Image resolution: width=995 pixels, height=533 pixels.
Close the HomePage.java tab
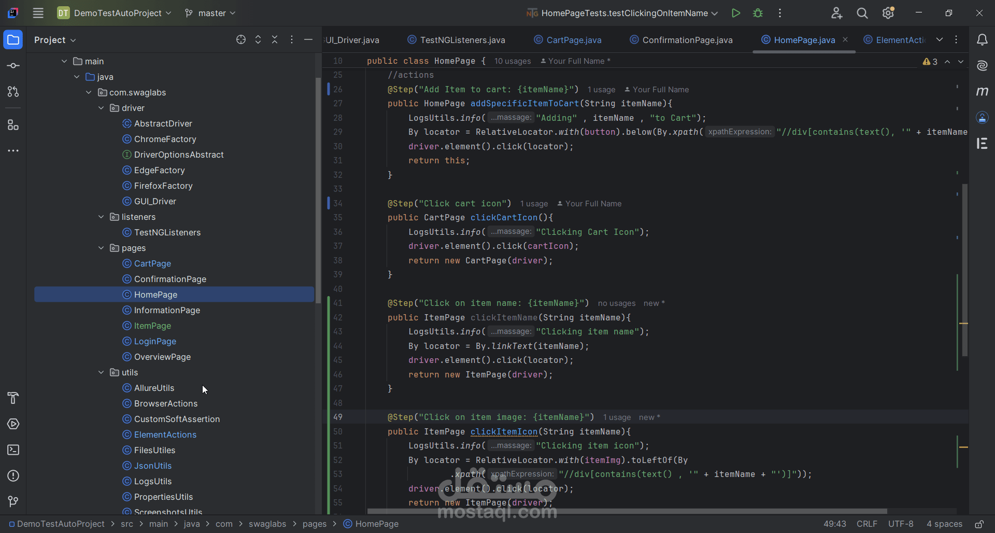coord(845,40)
